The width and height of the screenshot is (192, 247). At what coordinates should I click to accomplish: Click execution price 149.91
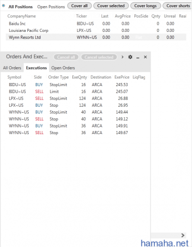pyautogui.click(x=122, y=126)
